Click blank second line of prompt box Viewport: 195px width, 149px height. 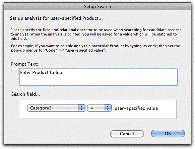pyautogui.click(x=98, y=80)
